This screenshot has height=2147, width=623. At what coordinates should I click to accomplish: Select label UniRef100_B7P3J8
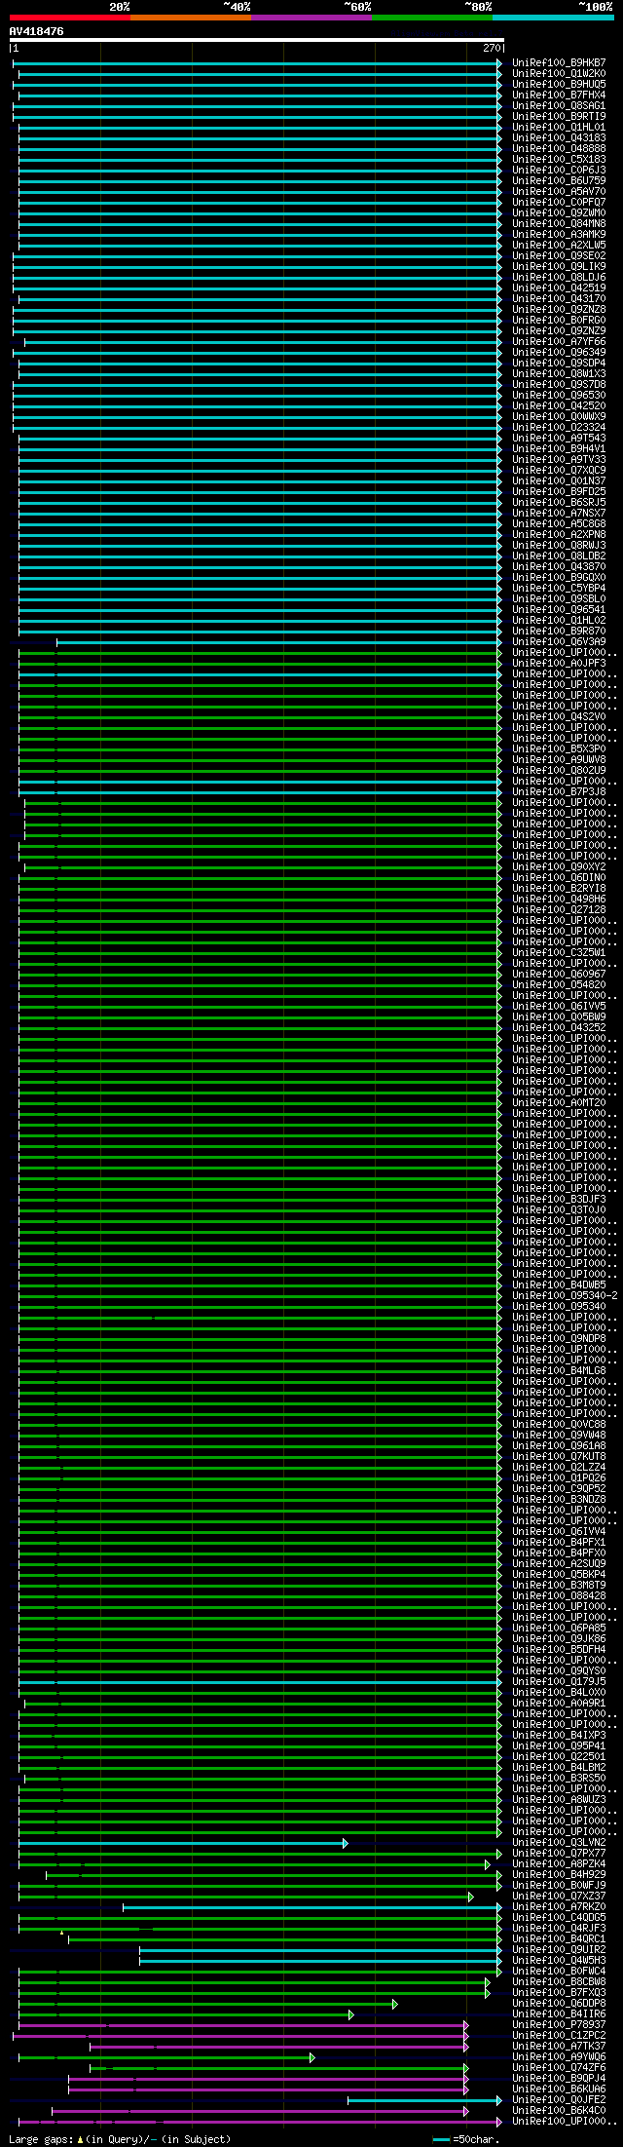pos(559,791)
